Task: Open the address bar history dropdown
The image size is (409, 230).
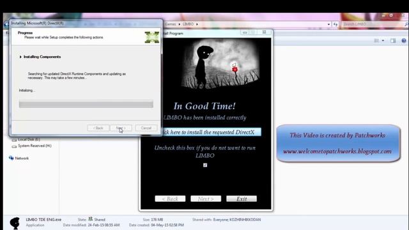Action: tap(328, 24)
